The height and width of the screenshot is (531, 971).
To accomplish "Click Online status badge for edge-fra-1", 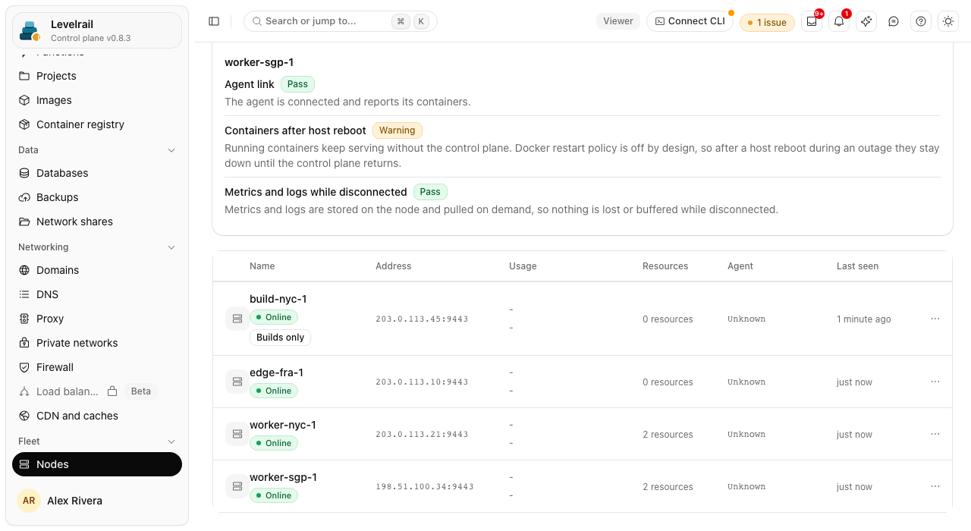I will 274,391.
